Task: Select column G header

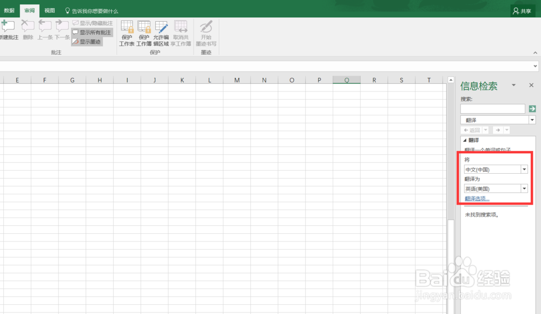Action: [x=72, y=80]
